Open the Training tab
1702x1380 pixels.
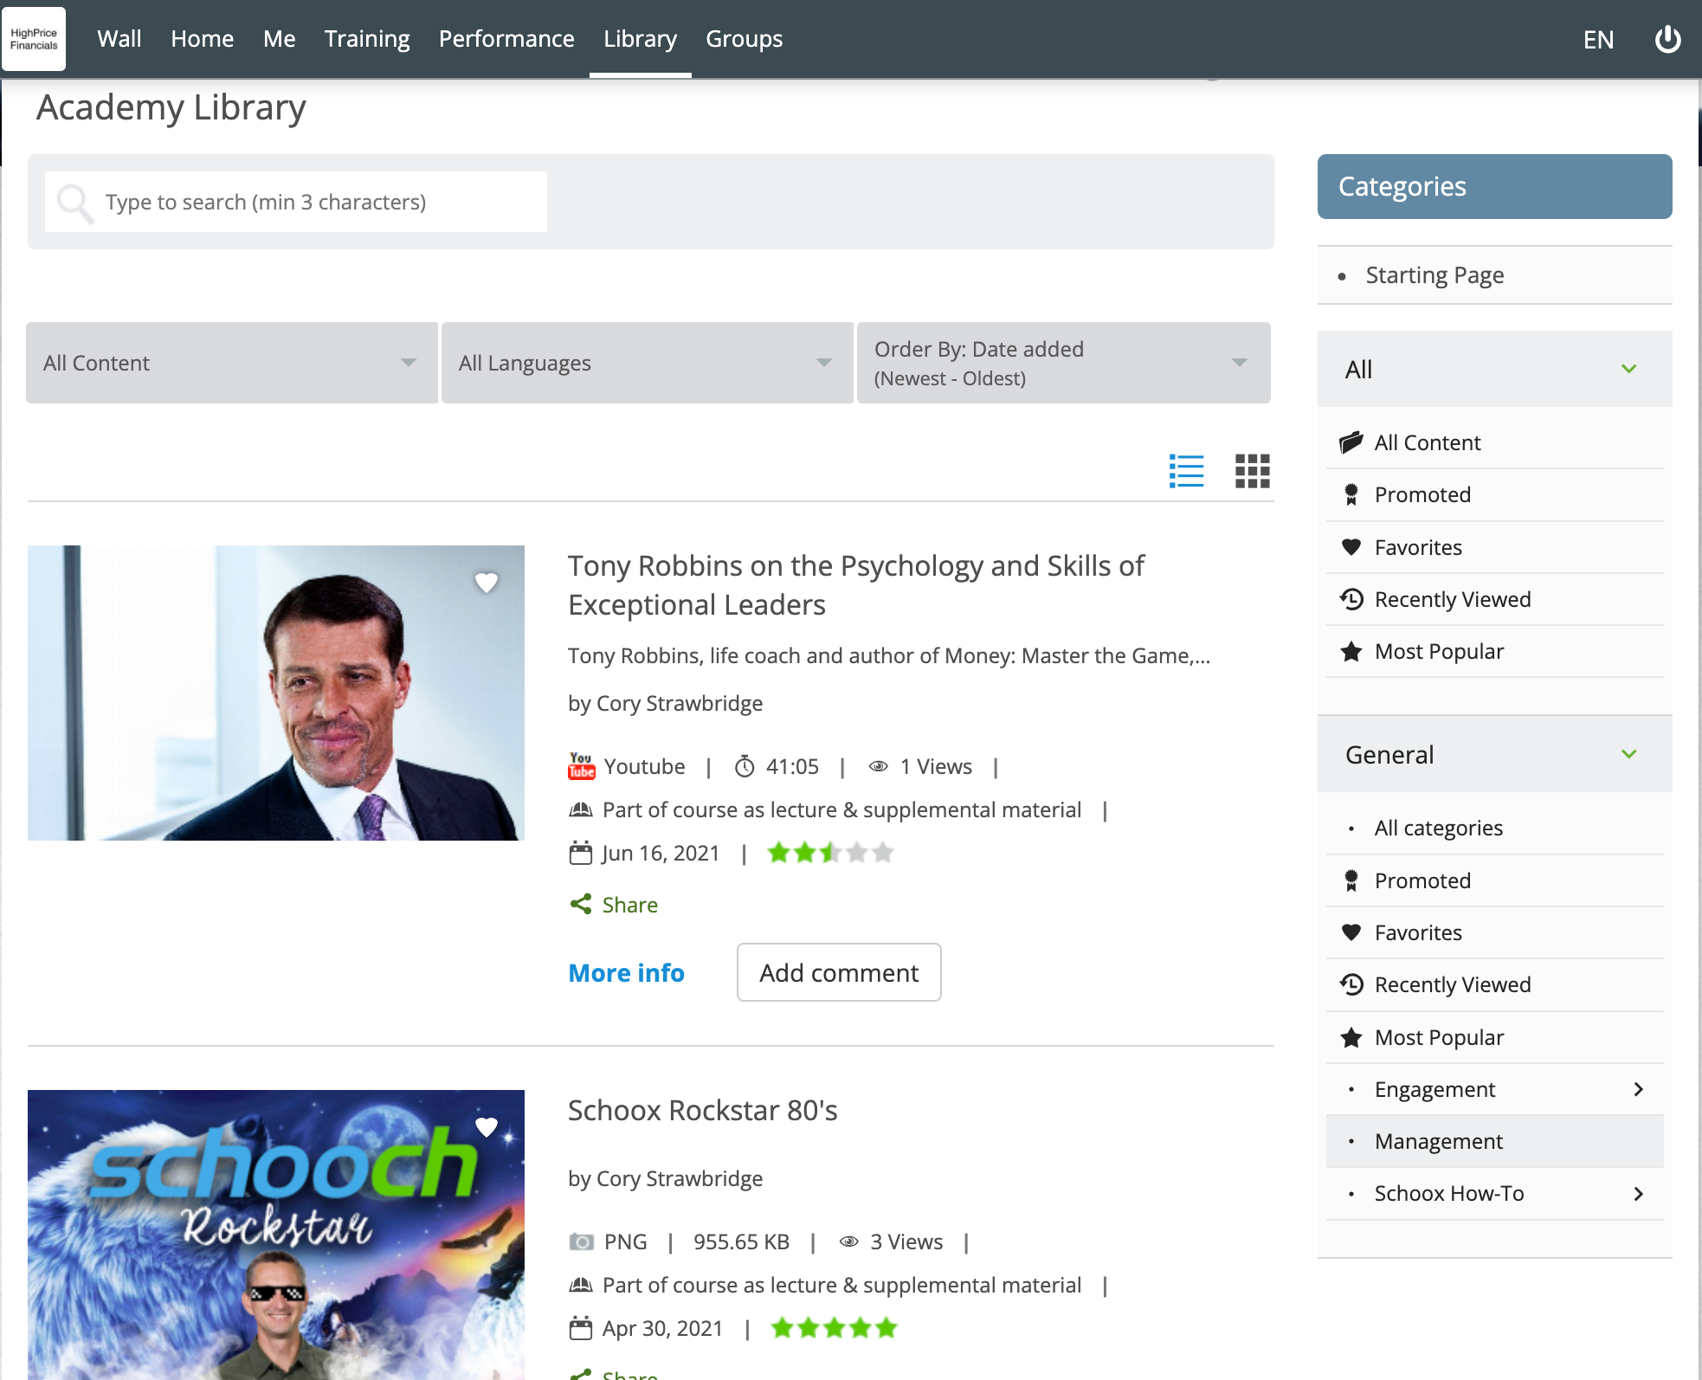pyautogui.click(x=367, y=39)
